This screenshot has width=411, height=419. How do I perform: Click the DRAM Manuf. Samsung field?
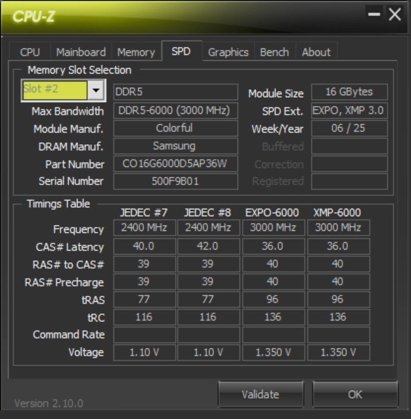[x=175, y=146]
